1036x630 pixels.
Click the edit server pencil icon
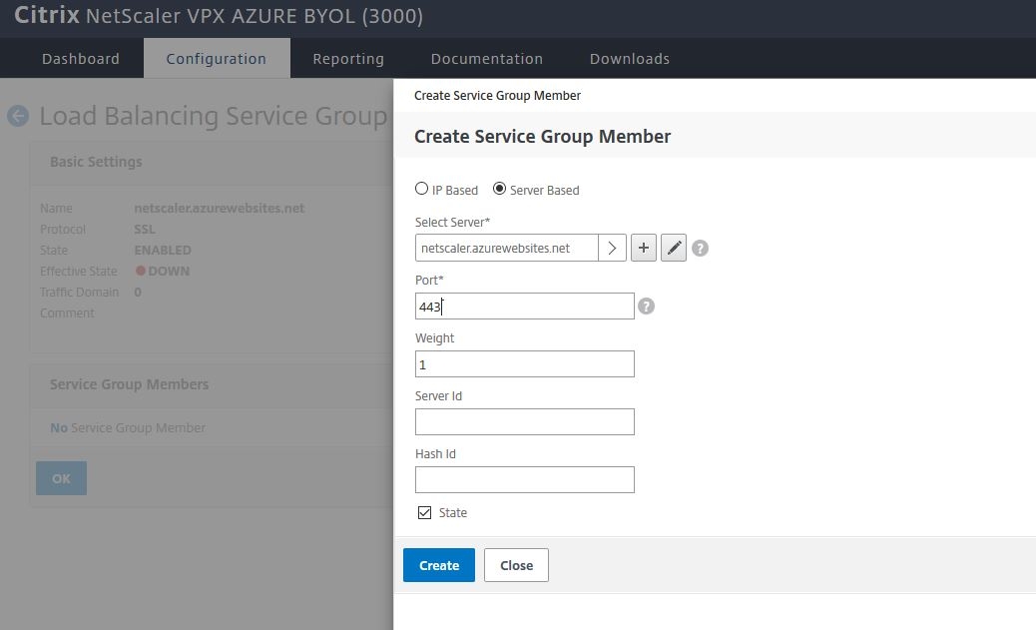pyautogui.click(x=674, y=248)
